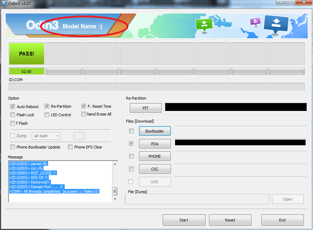The image size is (313, 230).
Task: Enable the T Flash checkbox
Action: point(13,123)
